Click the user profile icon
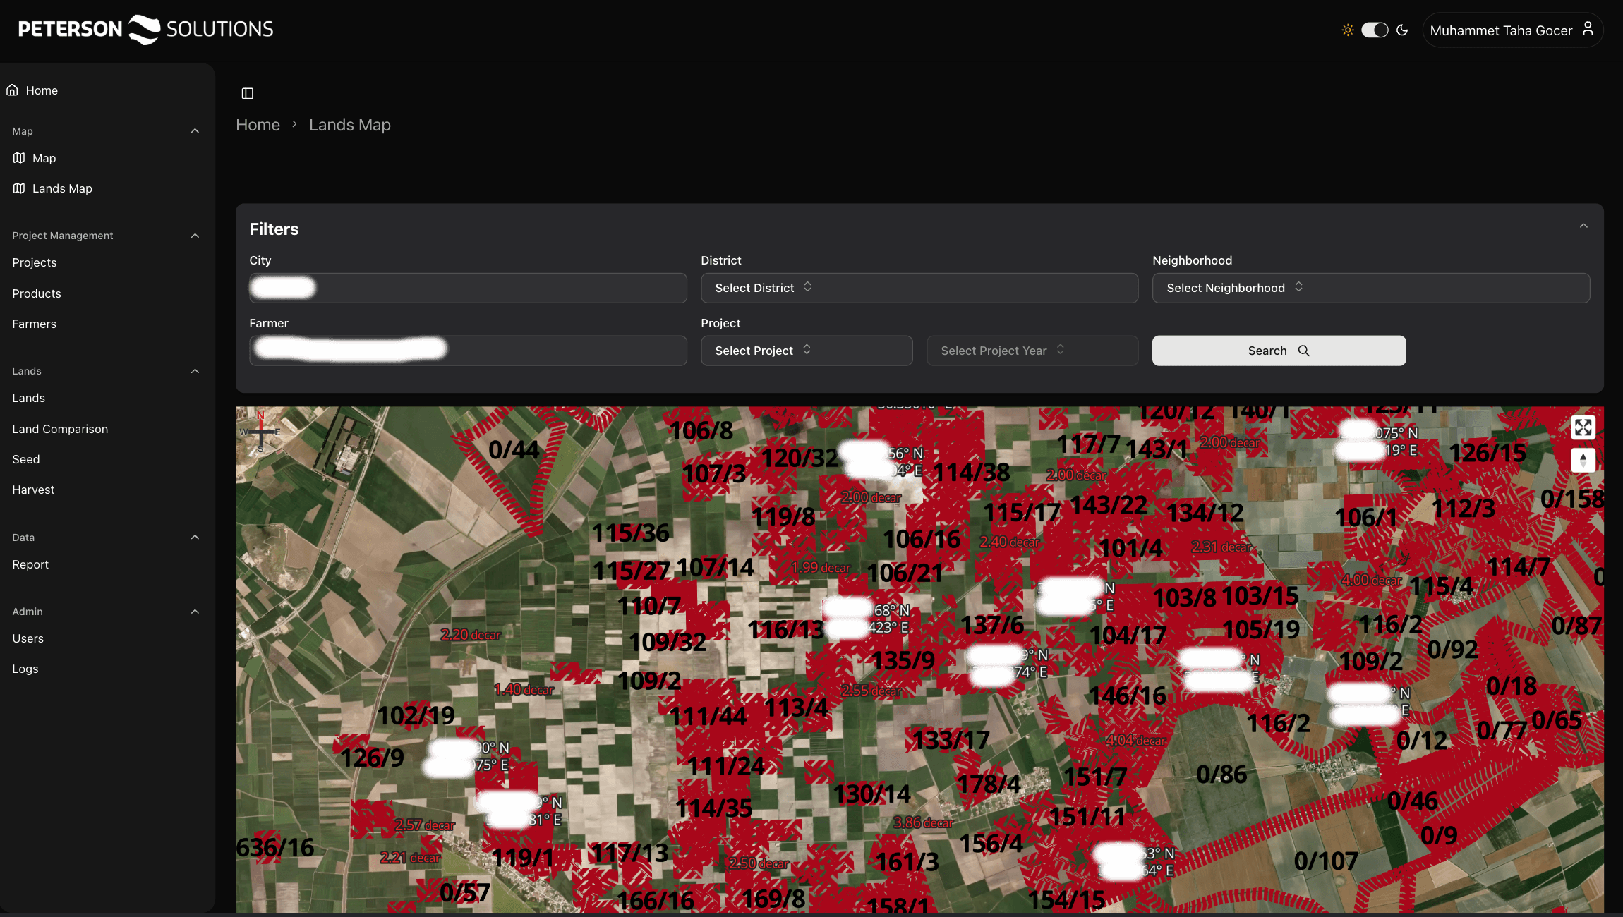The width and height of the screenshot is (1623, 917). [1588, 29]
